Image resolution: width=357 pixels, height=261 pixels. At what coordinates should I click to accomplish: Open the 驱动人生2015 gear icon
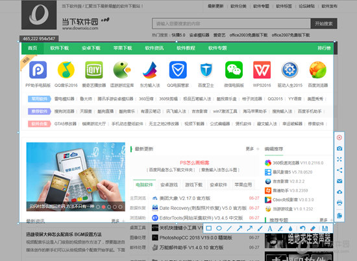(x=290, y=70)
